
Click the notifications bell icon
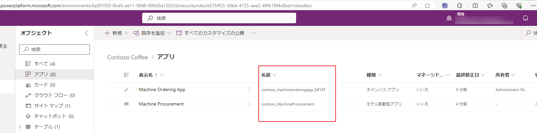pos(525,18)
